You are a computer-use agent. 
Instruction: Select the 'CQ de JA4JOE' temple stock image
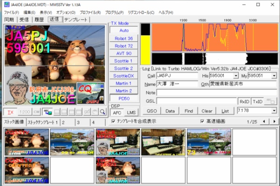click(72, 142)
